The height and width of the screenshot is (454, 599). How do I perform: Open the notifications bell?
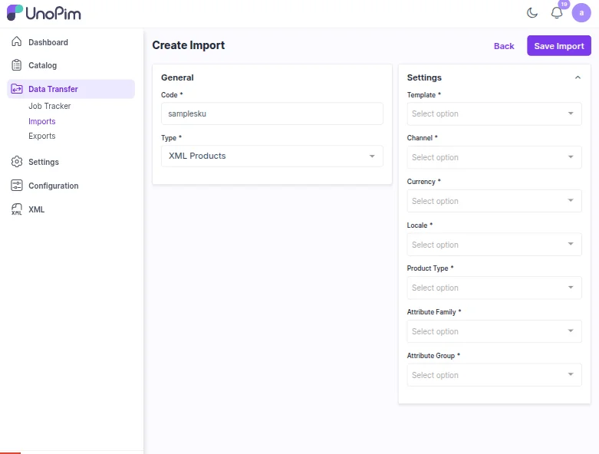coord(557,13)
